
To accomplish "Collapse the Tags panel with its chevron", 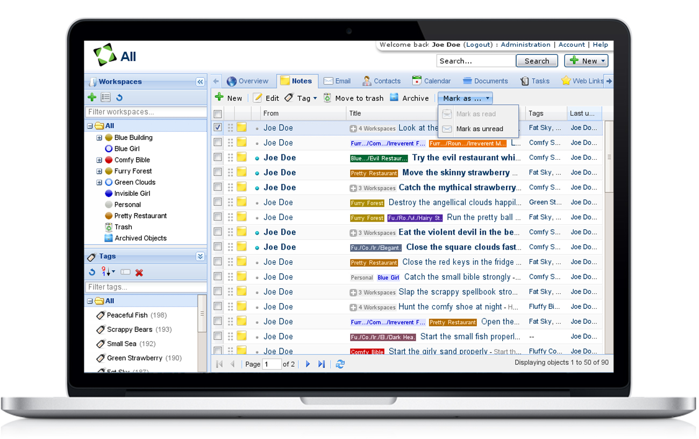I will click(x=200, y=257).
